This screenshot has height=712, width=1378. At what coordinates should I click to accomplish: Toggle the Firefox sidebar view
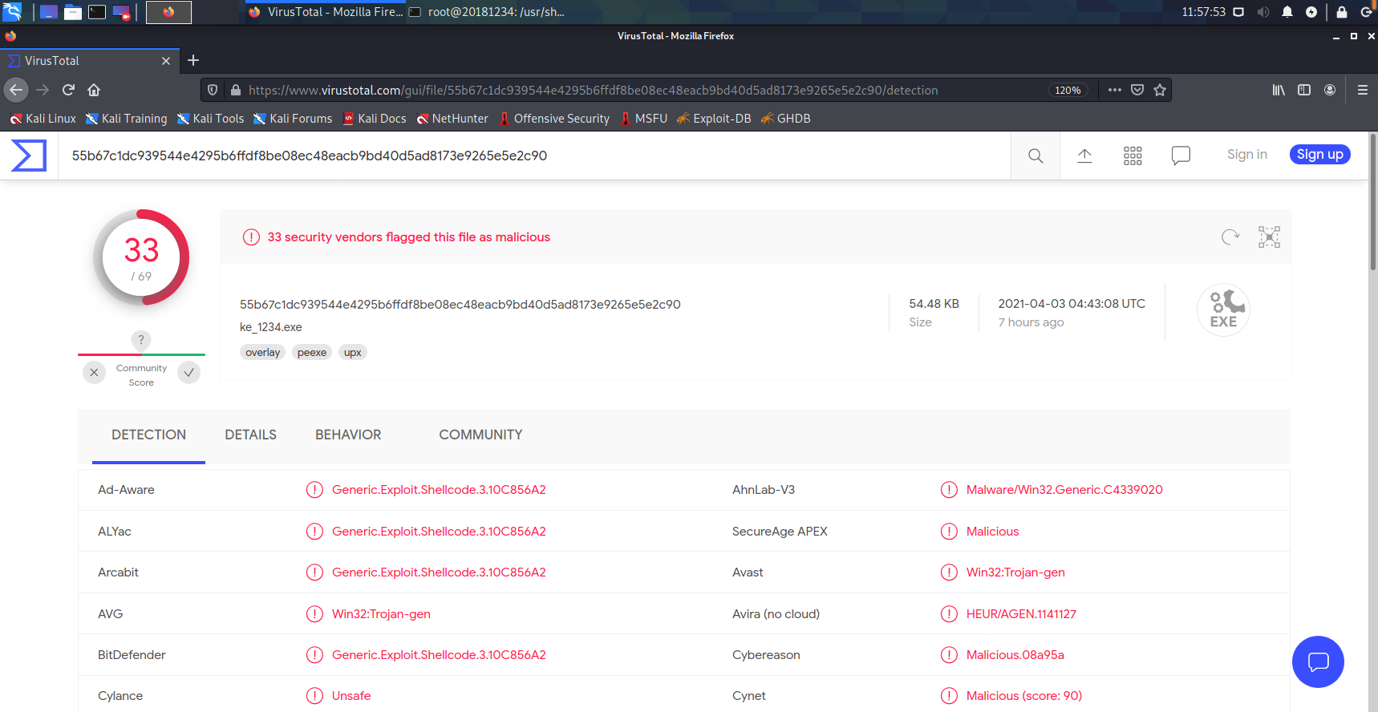pyautogui.click(x=1304, y=90)
